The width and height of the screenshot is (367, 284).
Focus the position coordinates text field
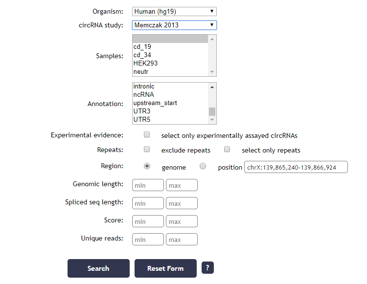click(296, 167)
